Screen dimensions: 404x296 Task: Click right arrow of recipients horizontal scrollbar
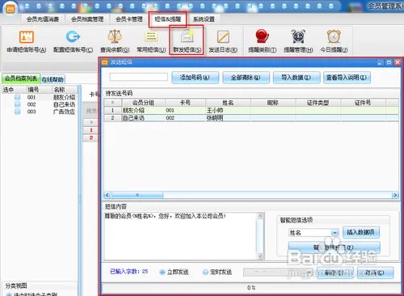point(395,195)
